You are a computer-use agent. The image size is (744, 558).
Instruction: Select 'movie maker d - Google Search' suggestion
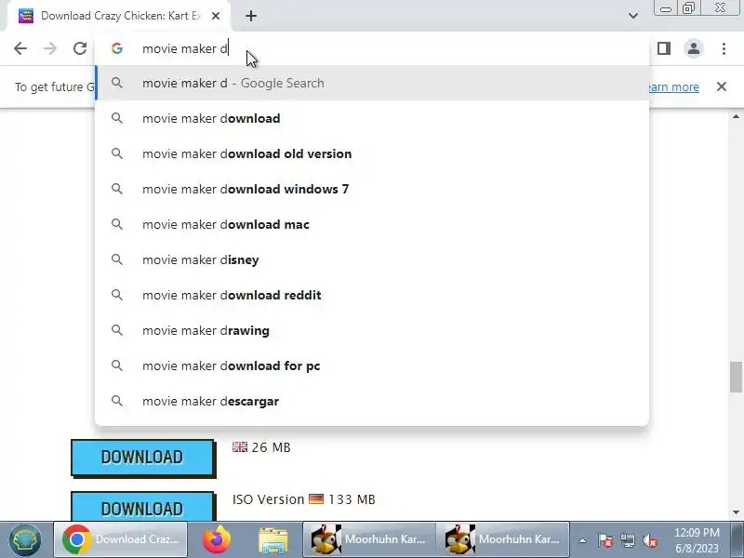pyautogui.click(x=372, y=83)
